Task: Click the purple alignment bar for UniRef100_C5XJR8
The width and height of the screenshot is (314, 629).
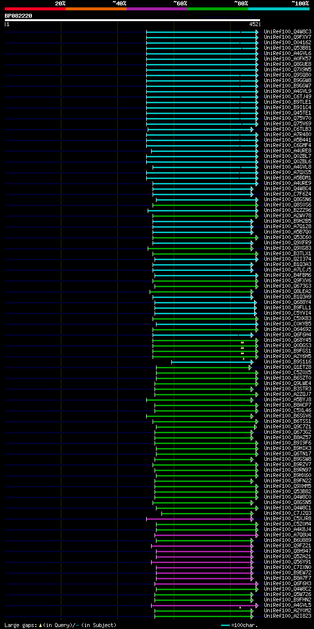Action: point(200,519)
